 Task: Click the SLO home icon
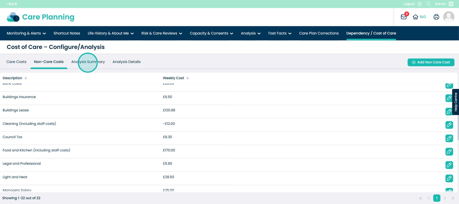click(x=415, y=17)
